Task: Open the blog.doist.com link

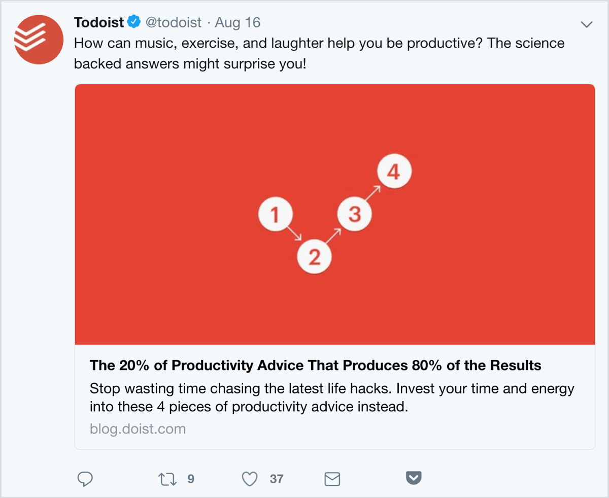Action: pos(138,429)
